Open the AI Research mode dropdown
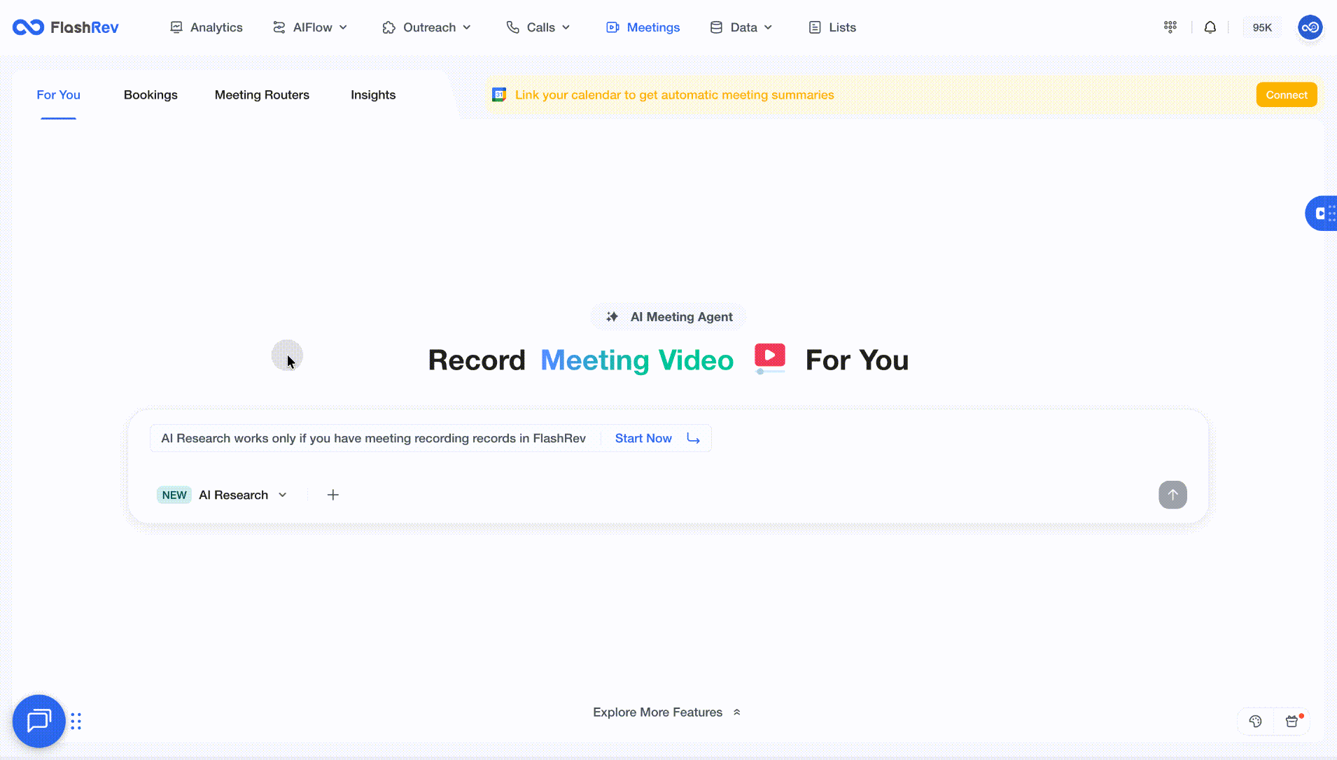Image resolution: width=1337 pixels, height=760 pixels. [x=242, y=495]
